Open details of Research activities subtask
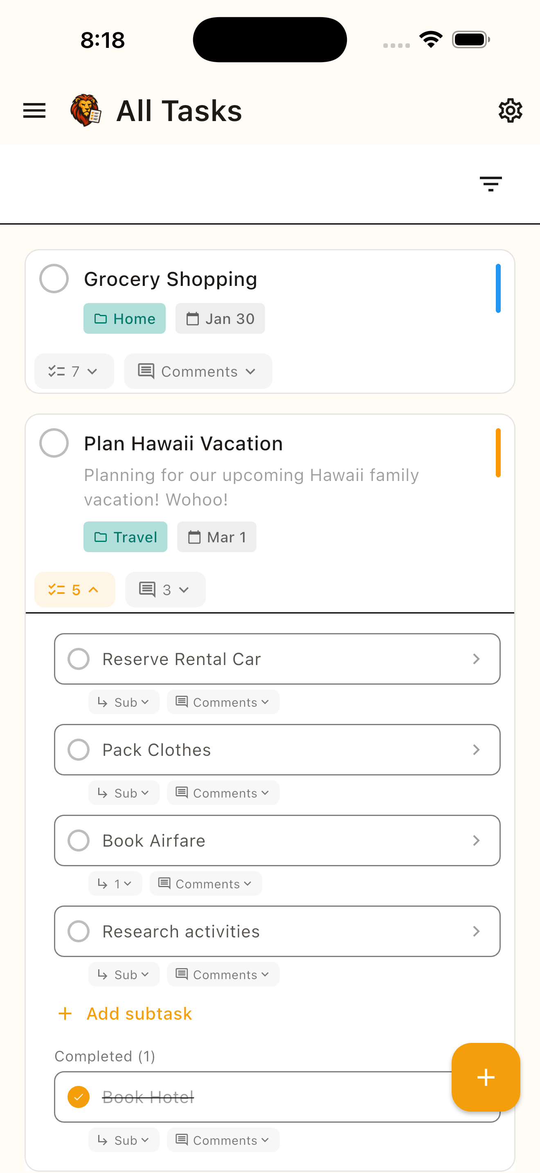This screenshot has width=540, height=1173. point(476,931)
